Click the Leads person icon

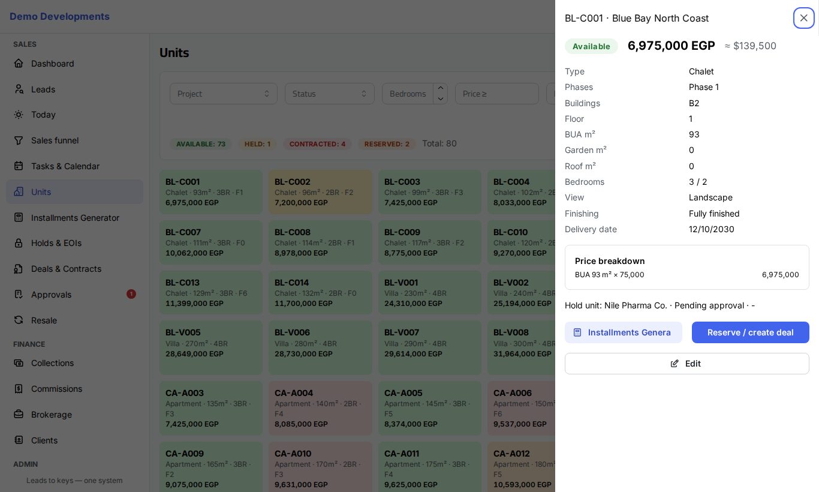tap(19, 89)
